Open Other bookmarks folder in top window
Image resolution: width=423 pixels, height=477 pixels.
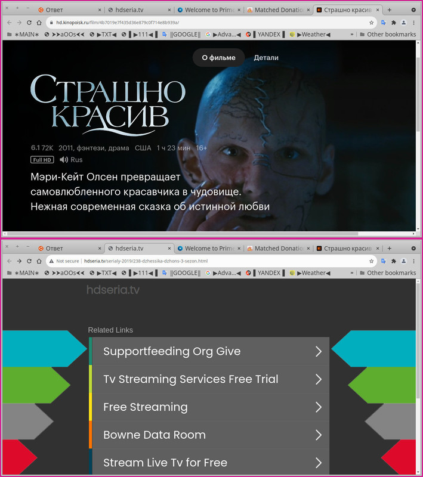(388, 35)
